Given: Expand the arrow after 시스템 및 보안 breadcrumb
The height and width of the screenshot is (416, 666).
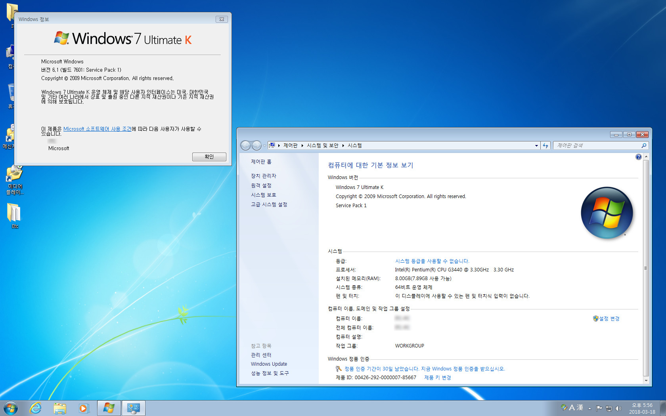Looking at the screenshot, I should pos(343,145).
